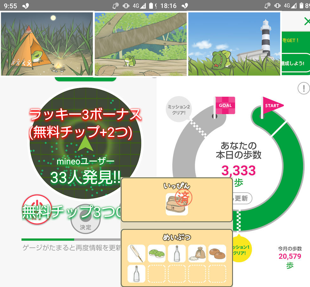
Task: Tap the ミッション2 クリア! bubble
Action: tap(179, 109)
